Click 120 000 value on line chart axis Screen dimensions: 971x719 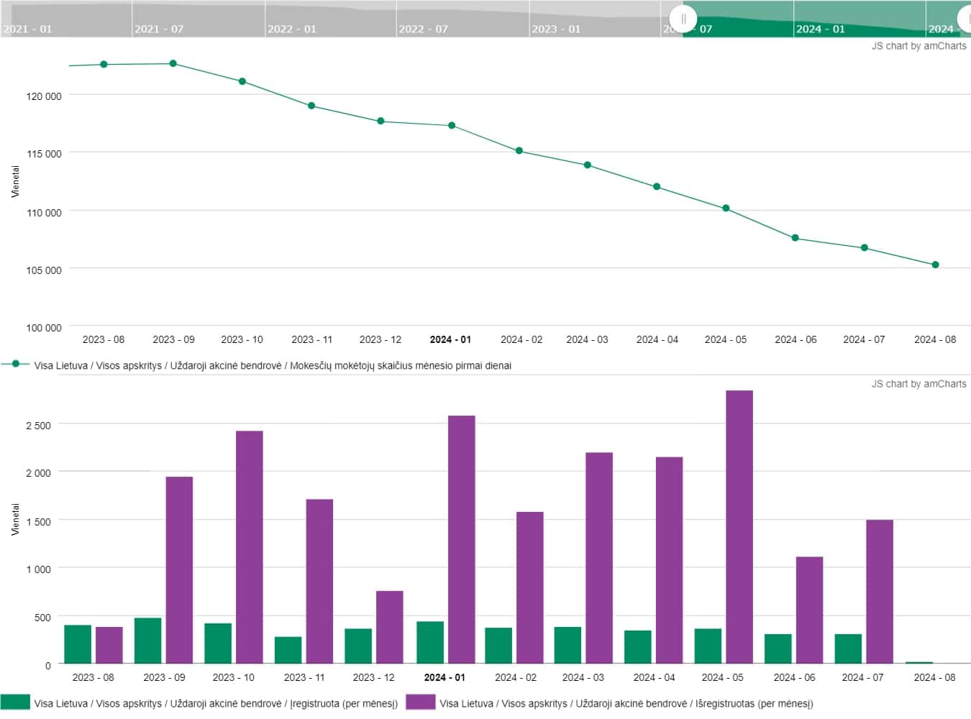[44, 96]
